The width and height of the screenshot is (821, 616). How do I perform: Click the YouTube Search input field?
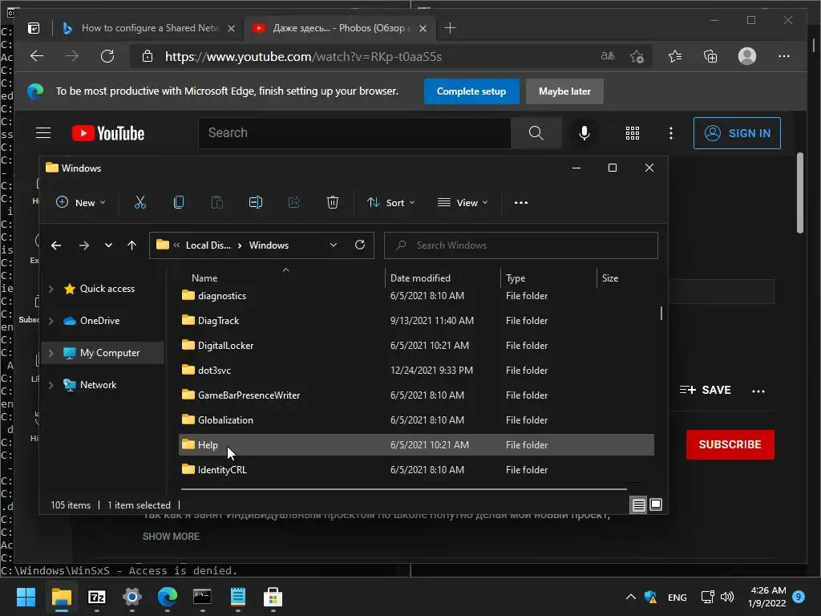point(354,133)
